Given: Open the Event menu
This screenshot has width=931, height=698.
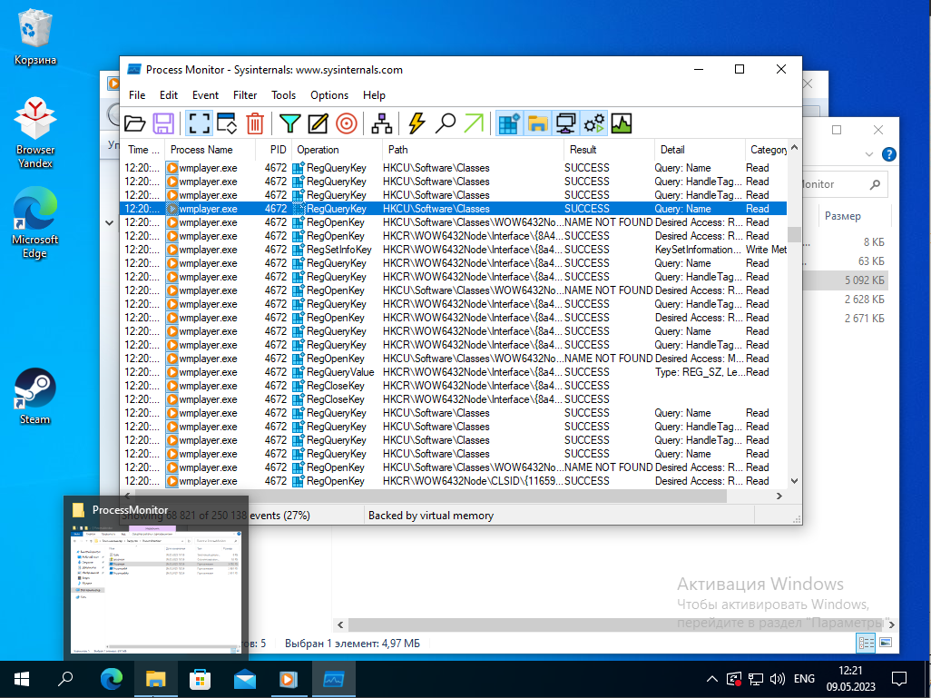Looking at the screenshot, I should pos(205,95).
